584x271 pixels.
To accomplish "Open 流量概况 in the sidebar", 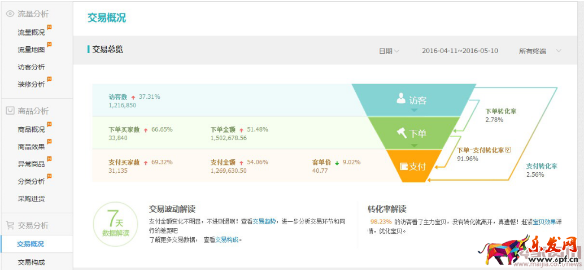I will coord(31,33).
